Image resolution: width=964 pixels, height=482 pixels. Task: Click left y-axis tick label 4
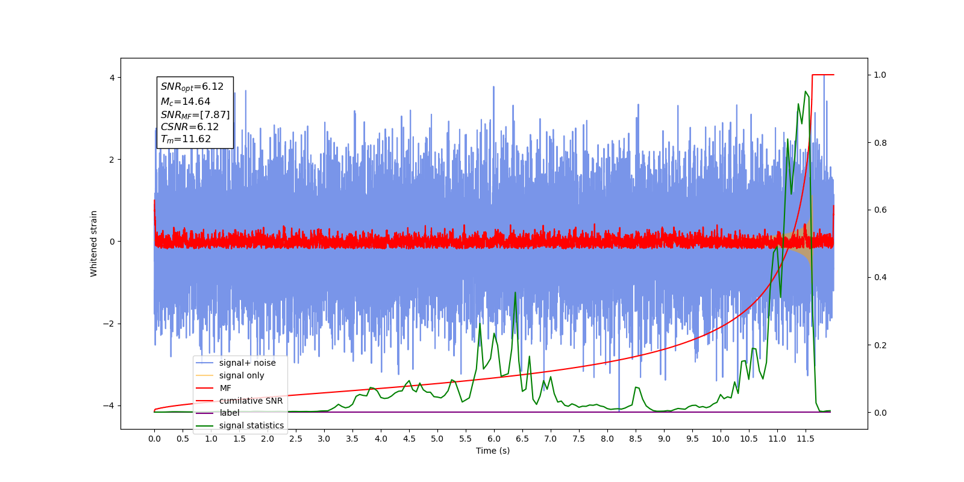pyautogui.click(x=112, y=78)
